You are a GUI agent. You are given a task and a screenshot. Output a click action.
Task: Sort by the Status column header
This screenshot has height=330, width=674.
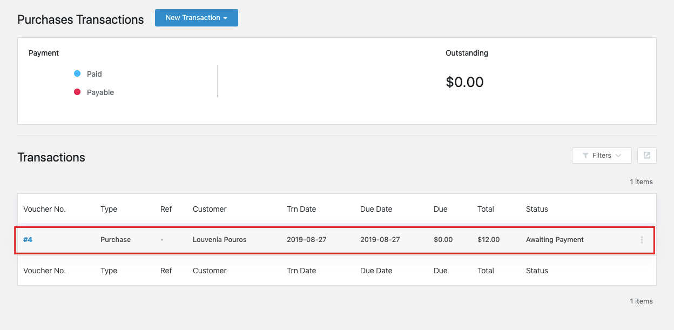click(536, 209)
